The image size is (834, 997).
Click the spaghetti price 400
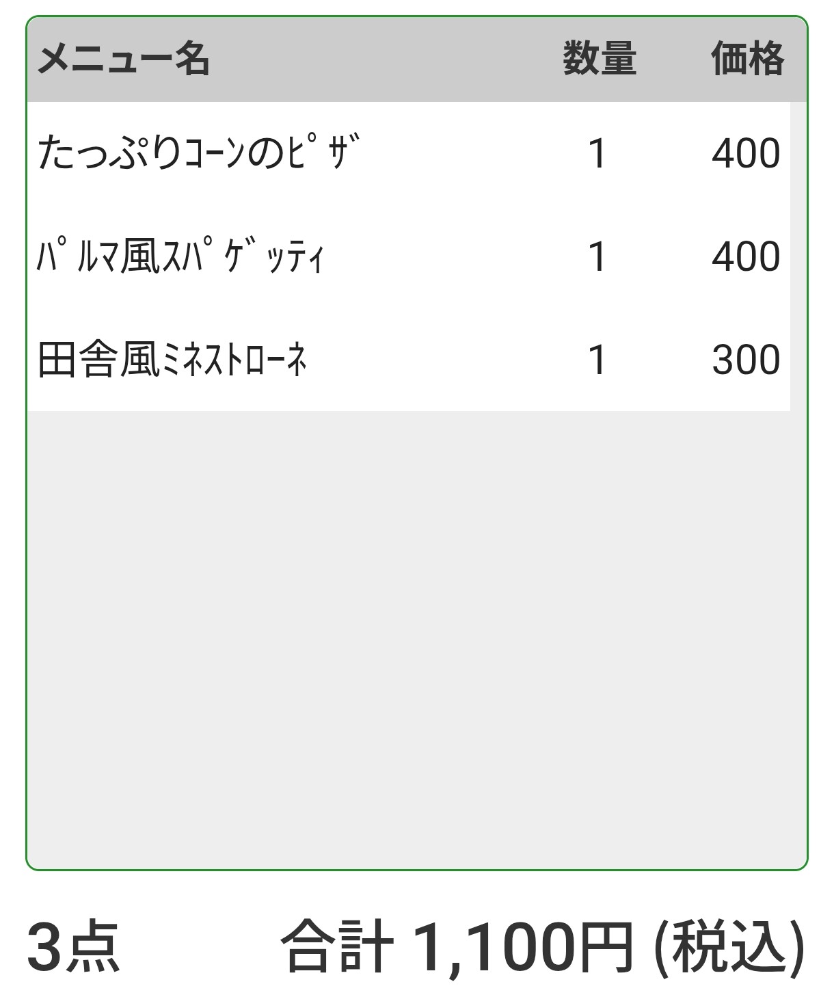[x=746, y=257]
